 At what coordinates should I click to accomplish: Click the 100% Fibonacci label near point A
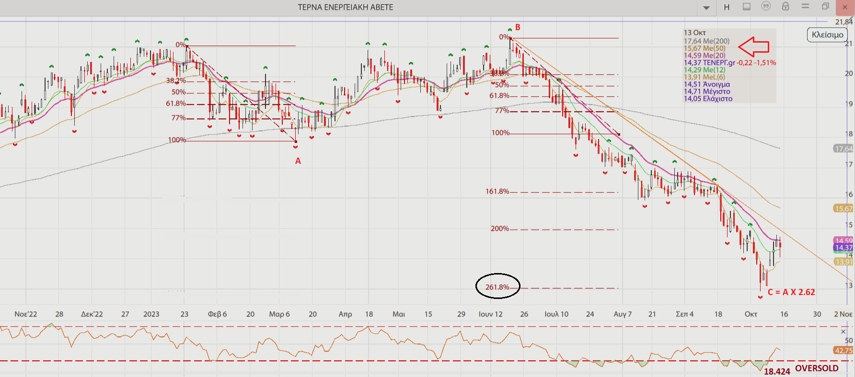176,140
